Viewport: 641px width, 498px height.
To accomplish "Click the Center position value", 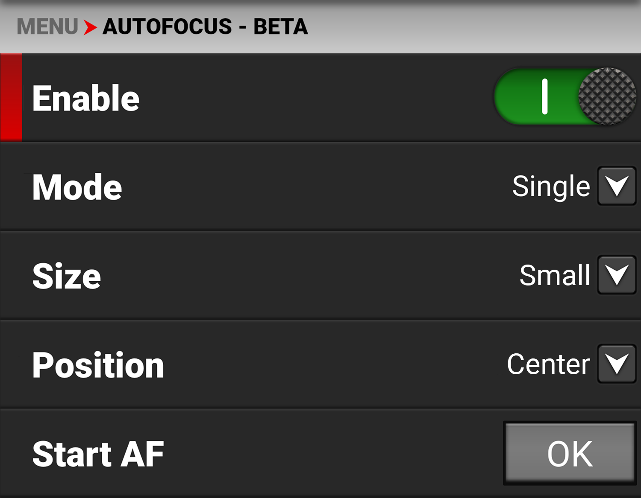I will coord(548,364).
